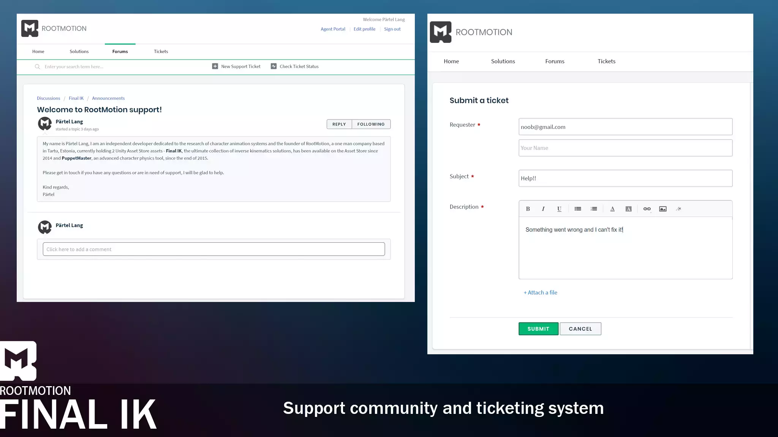Clear text formatting in editor
Screen dimensions: 778x437
point(679,209)
